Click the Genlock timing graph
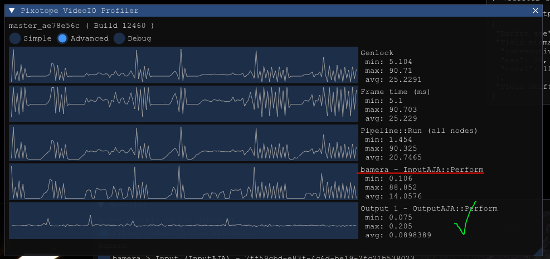This screenshot has height=259, width=550. tap(183, 65)
